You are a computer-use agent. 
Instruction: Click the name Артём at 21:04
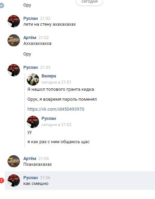click(30, 158)
